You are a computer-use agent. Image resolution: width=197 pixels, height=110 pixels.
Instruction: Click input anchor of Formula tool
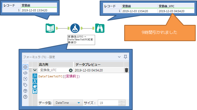point(68,28)
